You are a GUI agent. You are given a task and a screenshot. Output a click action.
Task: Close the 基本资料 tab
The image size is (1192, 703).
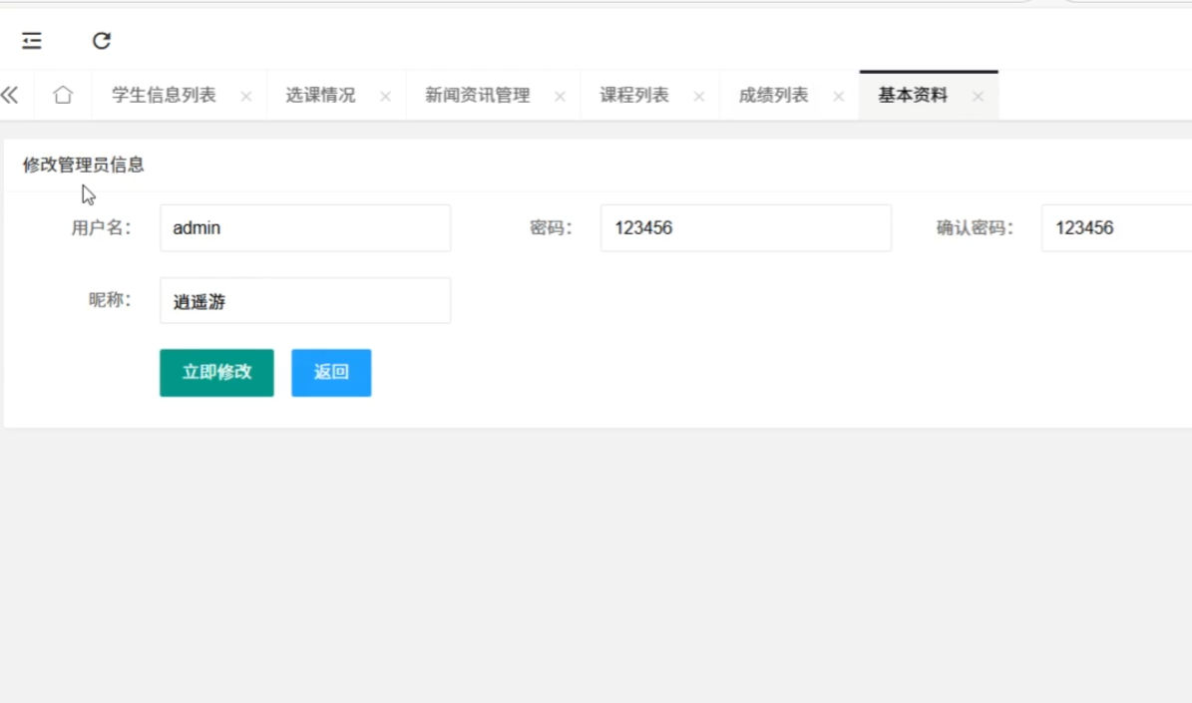pyautogui.click(x=978, y=97)
